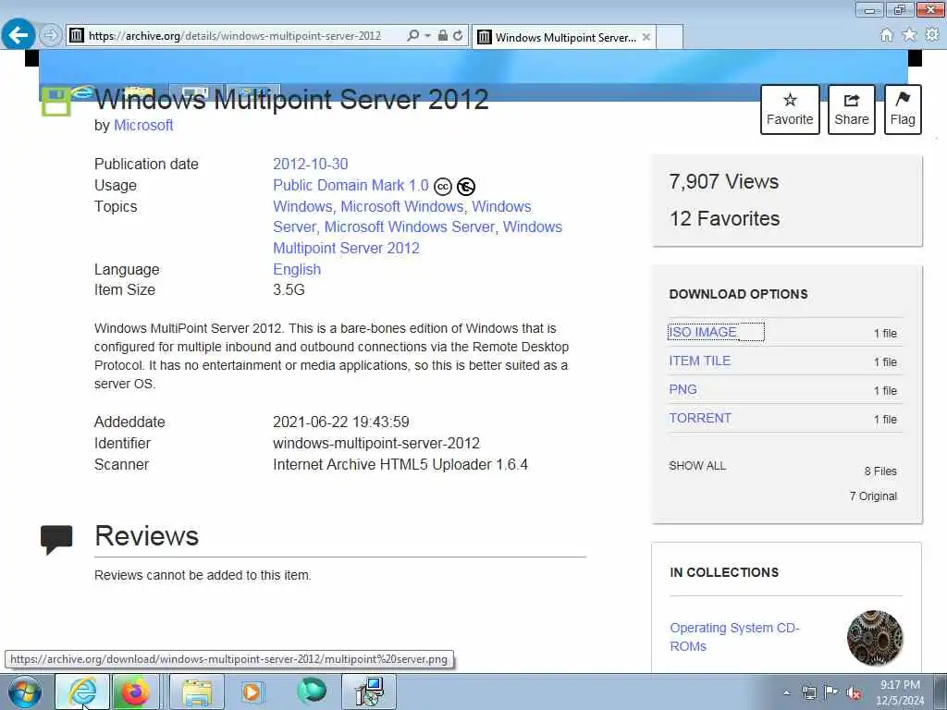The height and width of the screenshot is (710, 947).
Task: Click the Internet Archive HTML5 Uploader 1.6.4 text
Action: click(x=400, y=464)
